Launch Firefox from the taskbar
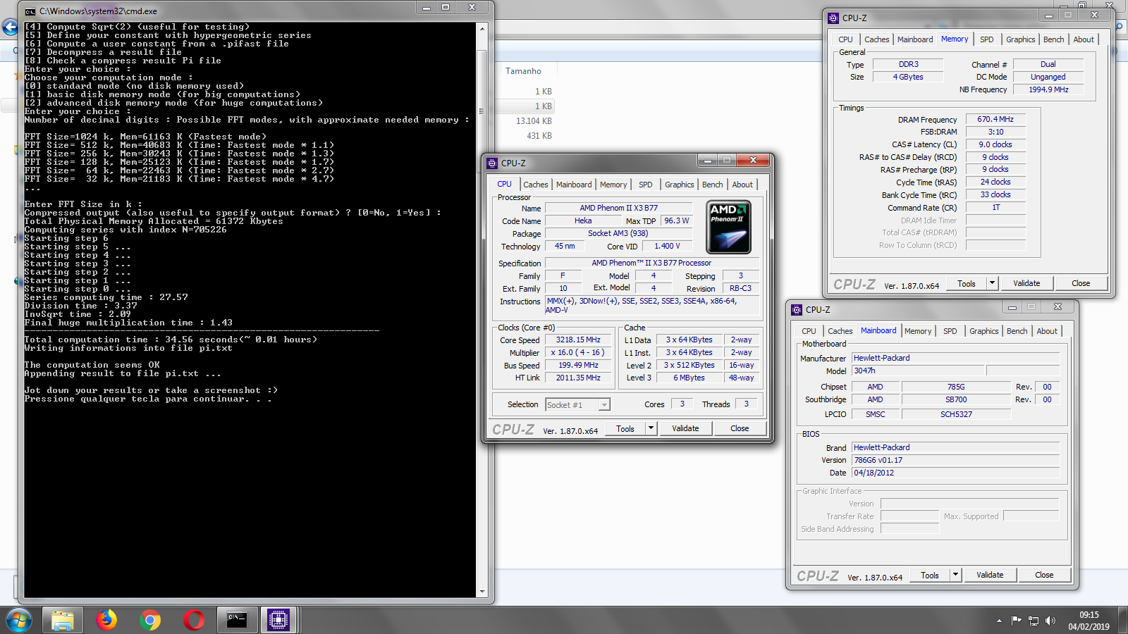The image size is (1128, 634). tap(106, 621)
